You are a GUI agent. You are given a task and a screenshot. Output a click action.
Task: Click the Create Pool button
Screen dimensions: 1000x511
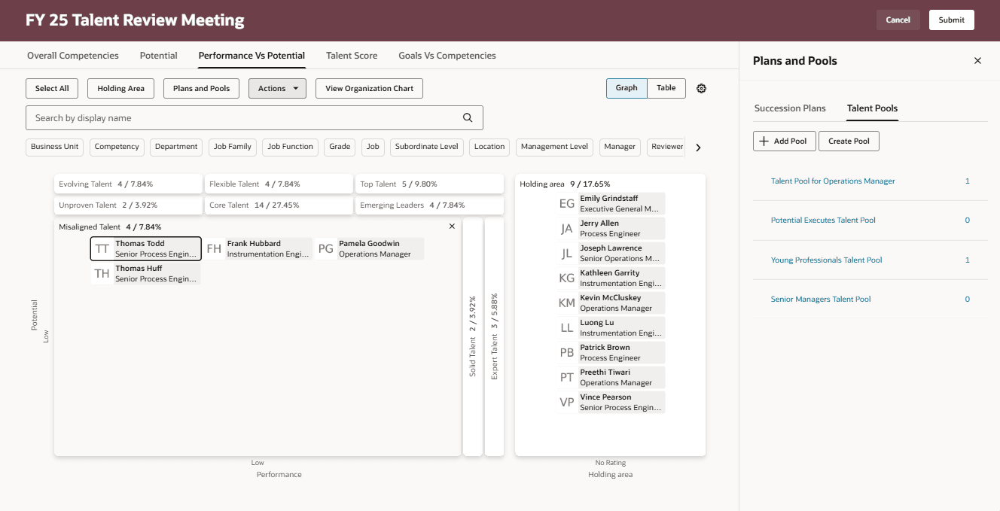[849, 141]
